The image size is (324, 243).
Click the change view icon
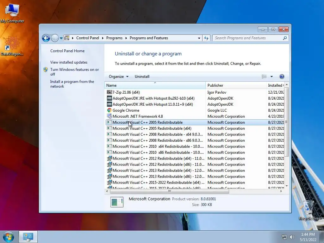[x=264, y=77]
